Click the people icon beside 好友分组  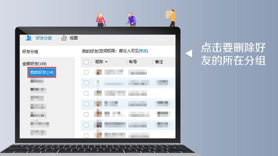(x=29, y=38)
